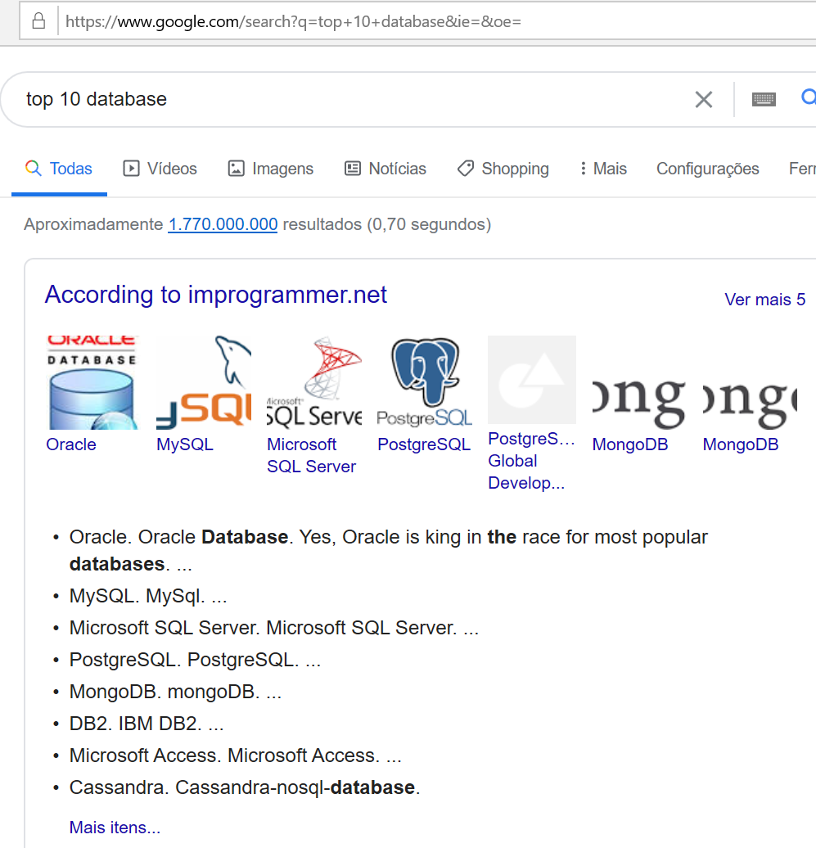Open the PostgreSQL text link
This screenshot has height=848, width=816.
pos(424,444)
